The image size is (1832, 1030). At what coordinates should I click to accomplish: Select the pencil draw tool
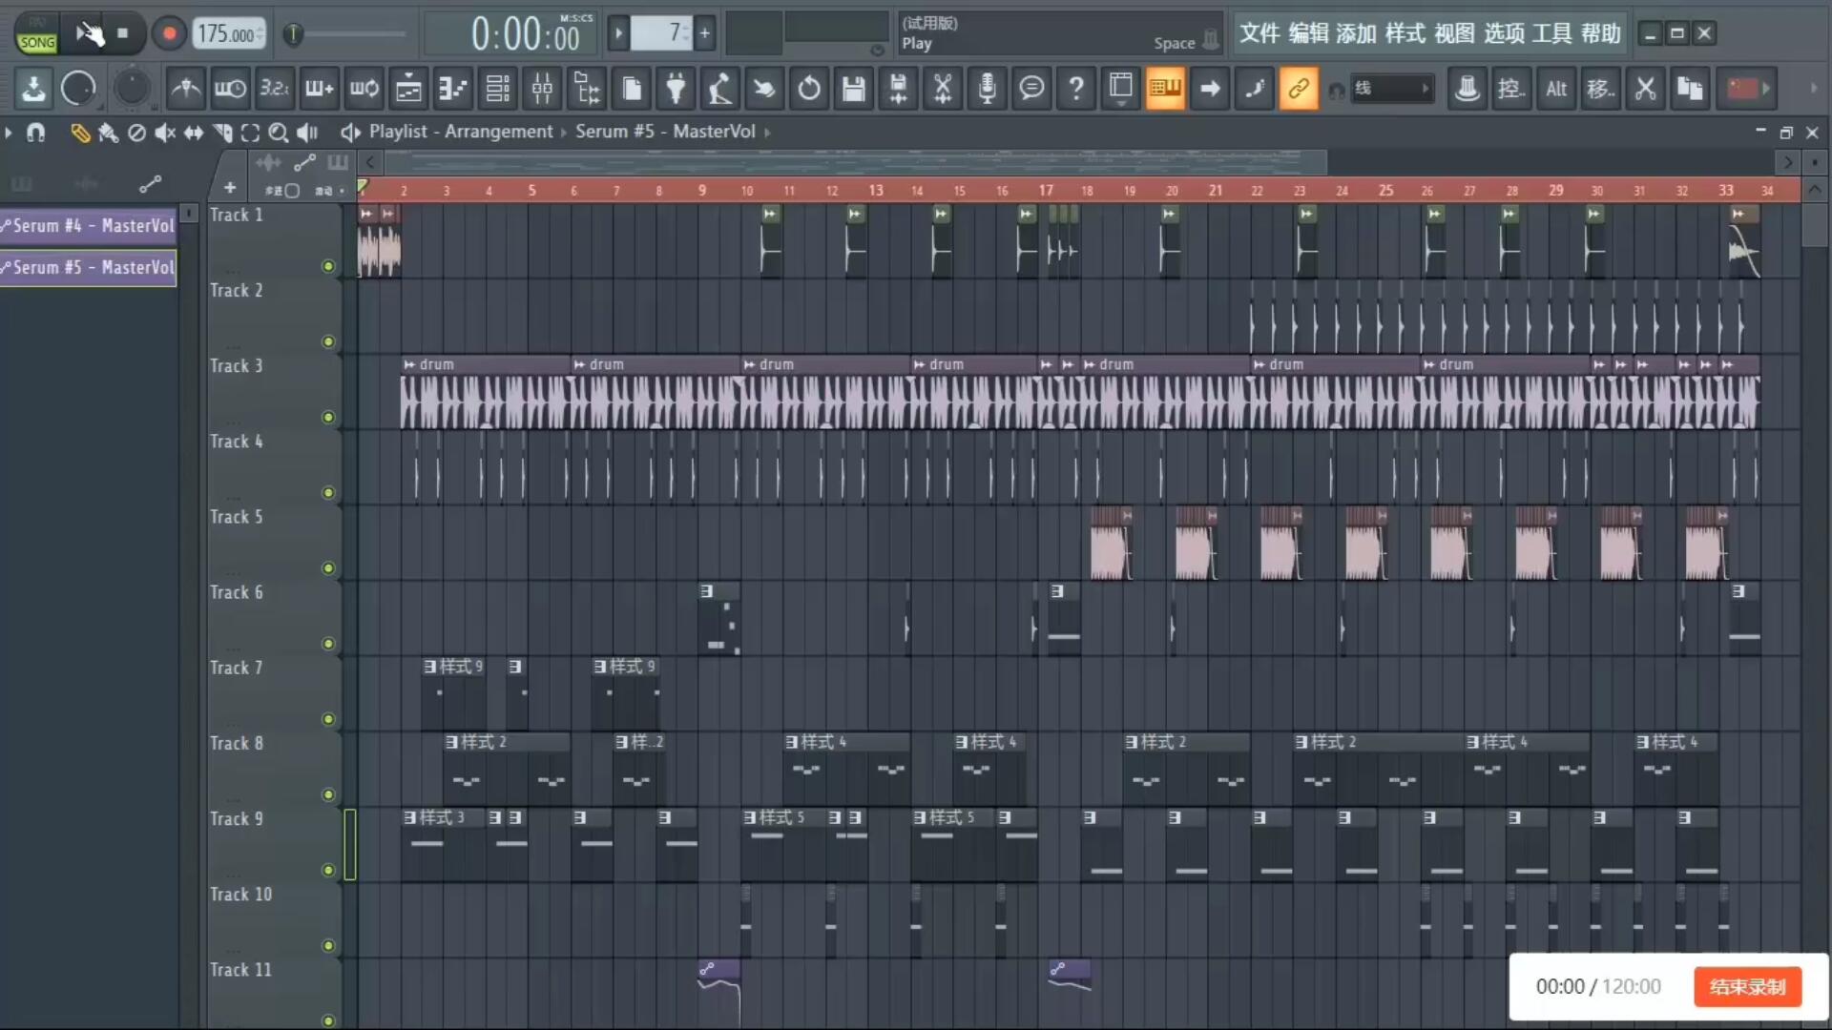[x=80, y=133]
